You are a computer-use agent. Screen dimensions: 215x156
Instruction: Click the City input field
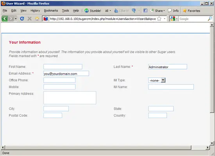[x=56, y=109]
